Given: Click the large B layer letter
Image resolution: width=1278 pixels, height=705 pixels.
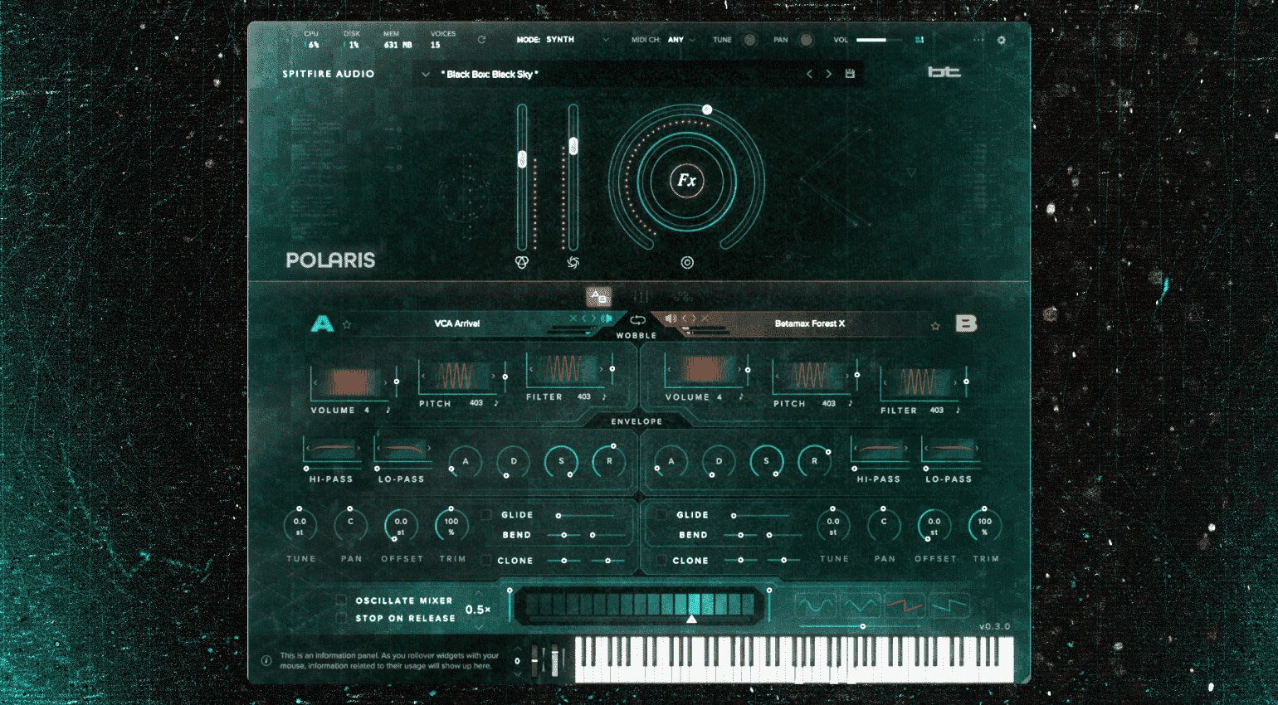Looking at the screenshot, I should (x=966, y=323).
